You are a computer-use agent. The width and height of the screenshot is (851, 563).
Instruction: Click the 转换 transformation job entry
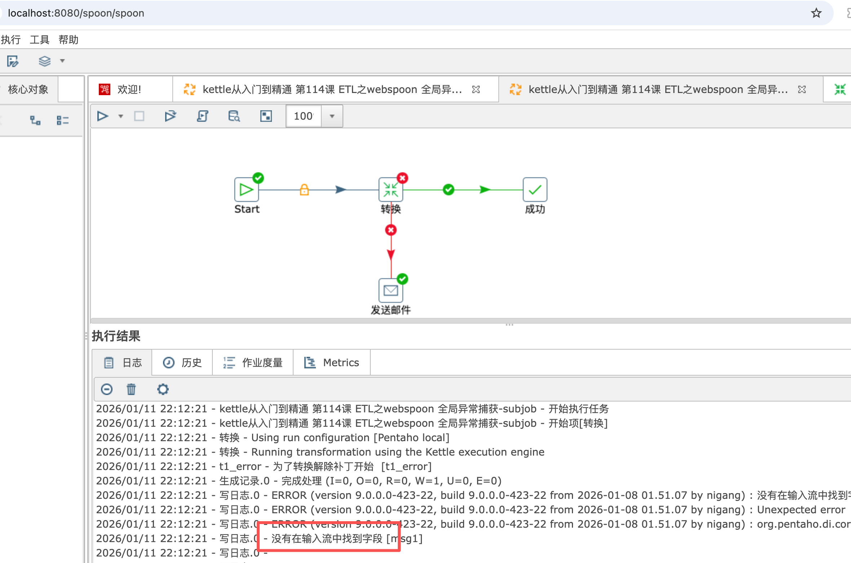[x=391, y=190]
